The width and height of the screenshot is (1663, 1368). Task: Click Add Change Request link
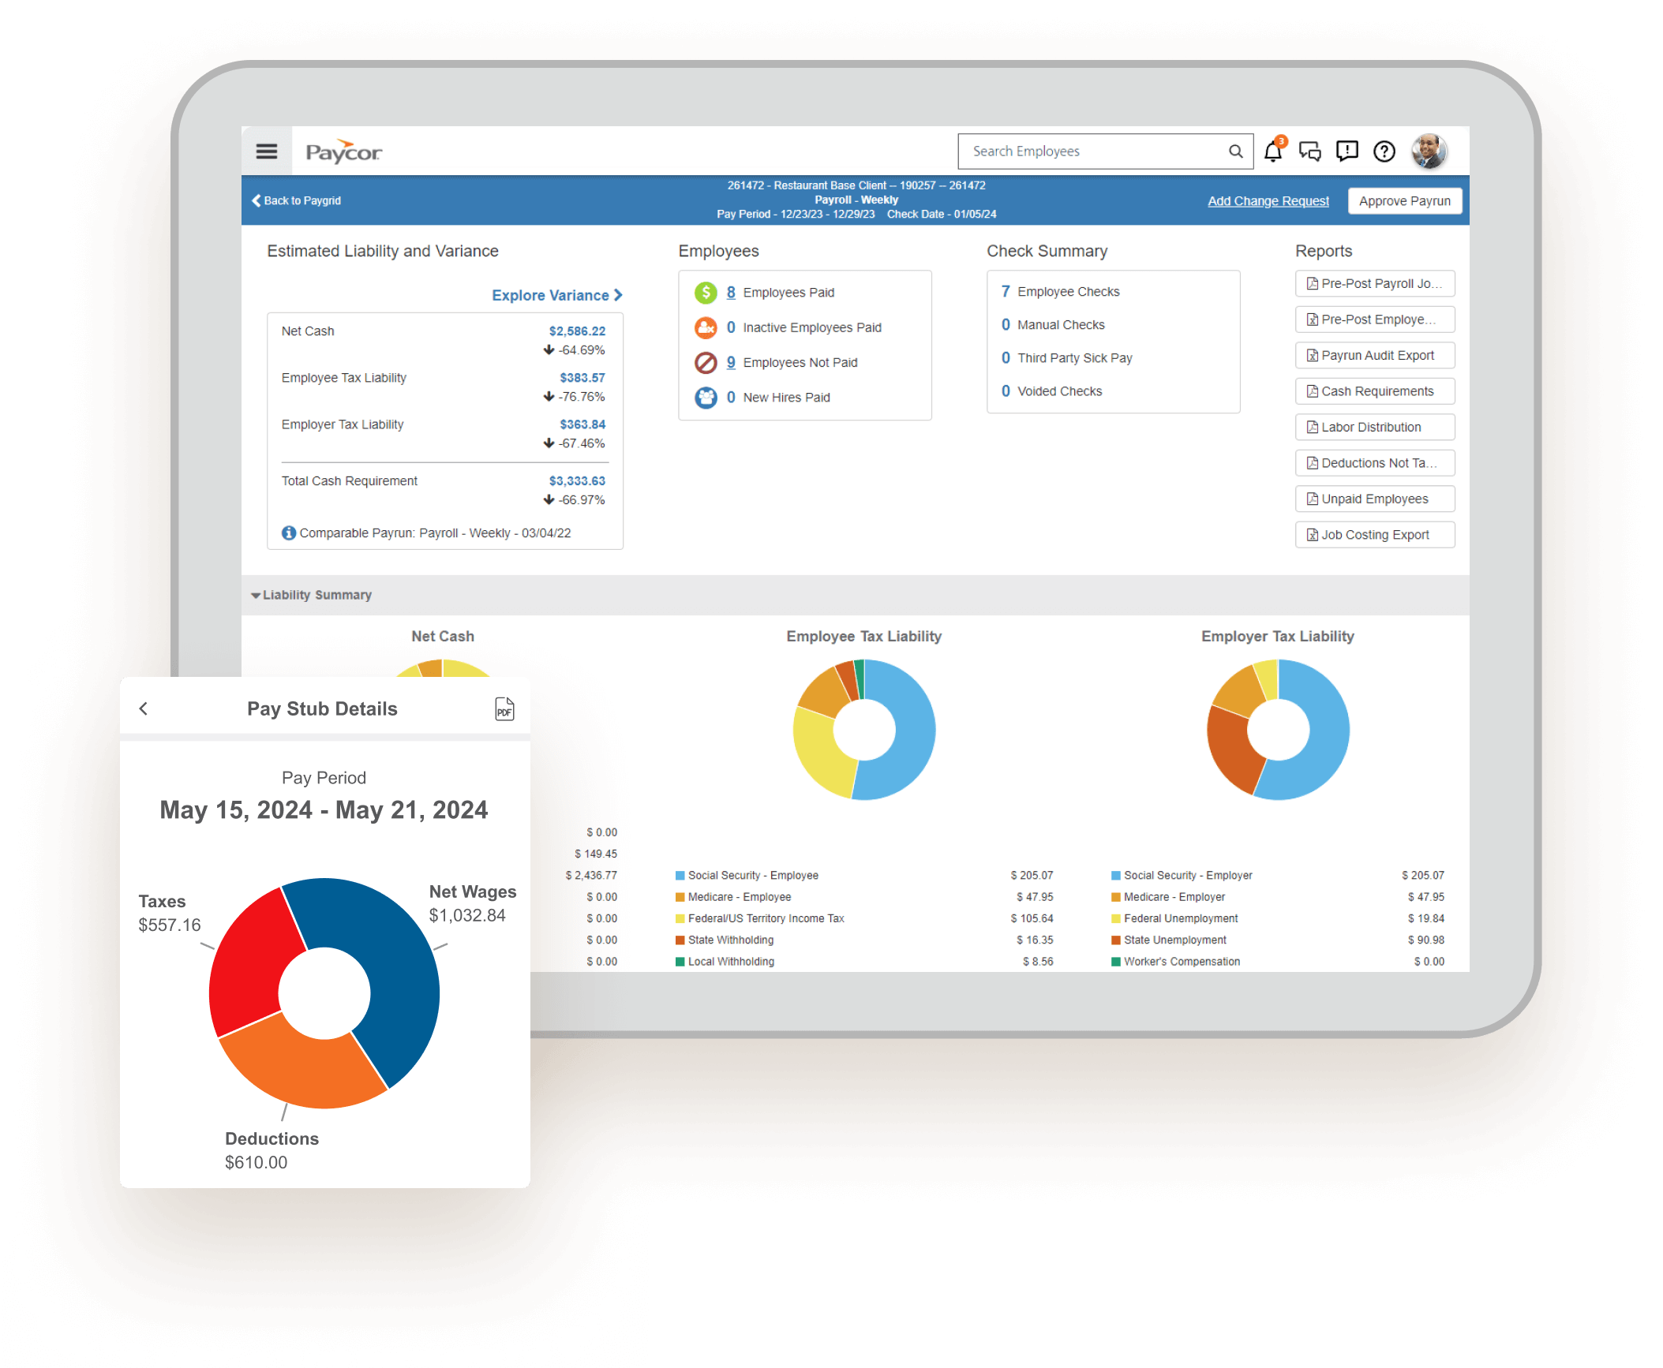[1268, 201]
